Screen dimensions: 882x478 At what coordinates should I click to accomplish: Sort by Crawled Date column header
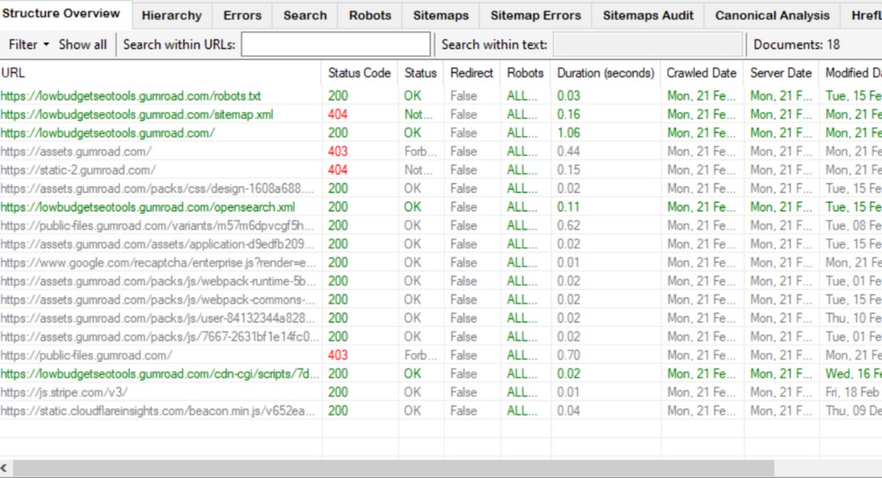pos(702,73)
